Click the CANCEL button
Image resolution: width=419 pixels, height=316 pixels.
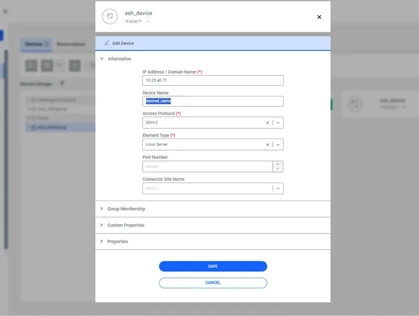coord(213,283)
